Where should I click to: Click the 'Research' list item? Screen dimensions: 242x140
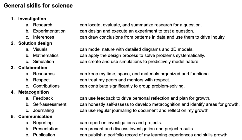[x=42, y=25]
